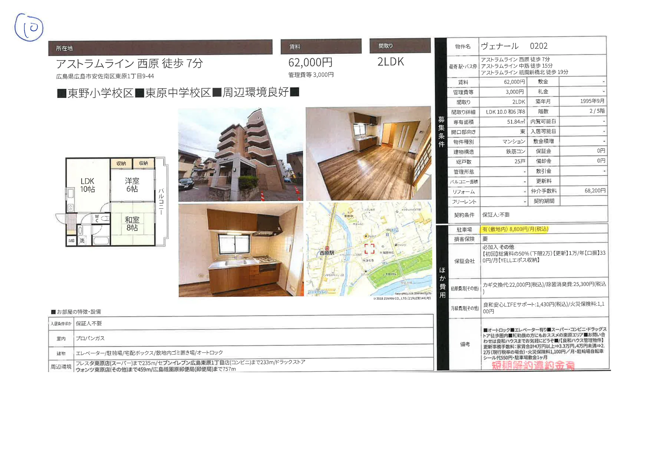Select the 開口部向き value 東
This screenshot has height=460, width=650.
523,132
